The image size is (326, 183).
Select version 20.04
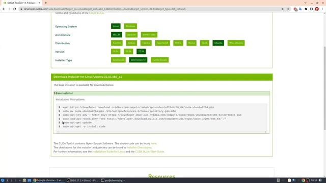(128, 51)
